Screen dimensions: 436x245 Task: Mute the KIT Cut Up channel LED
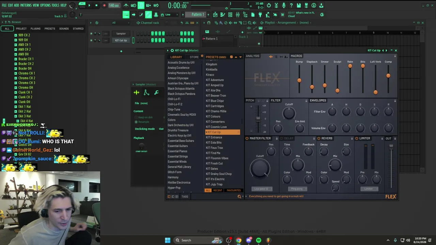coord(91,40)
